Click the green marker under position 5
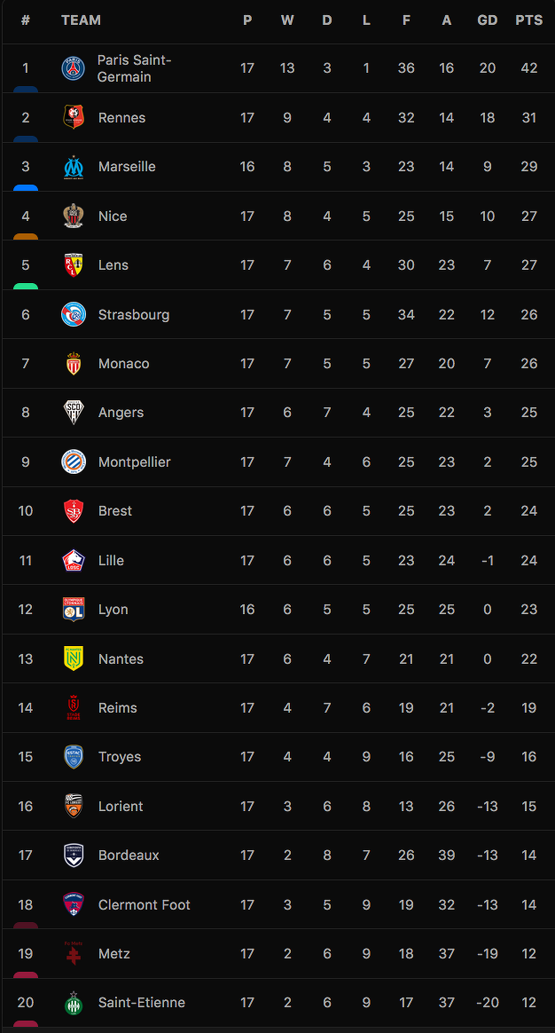The height and width of the screenshot is (1033, 555). tap(25, 286)
